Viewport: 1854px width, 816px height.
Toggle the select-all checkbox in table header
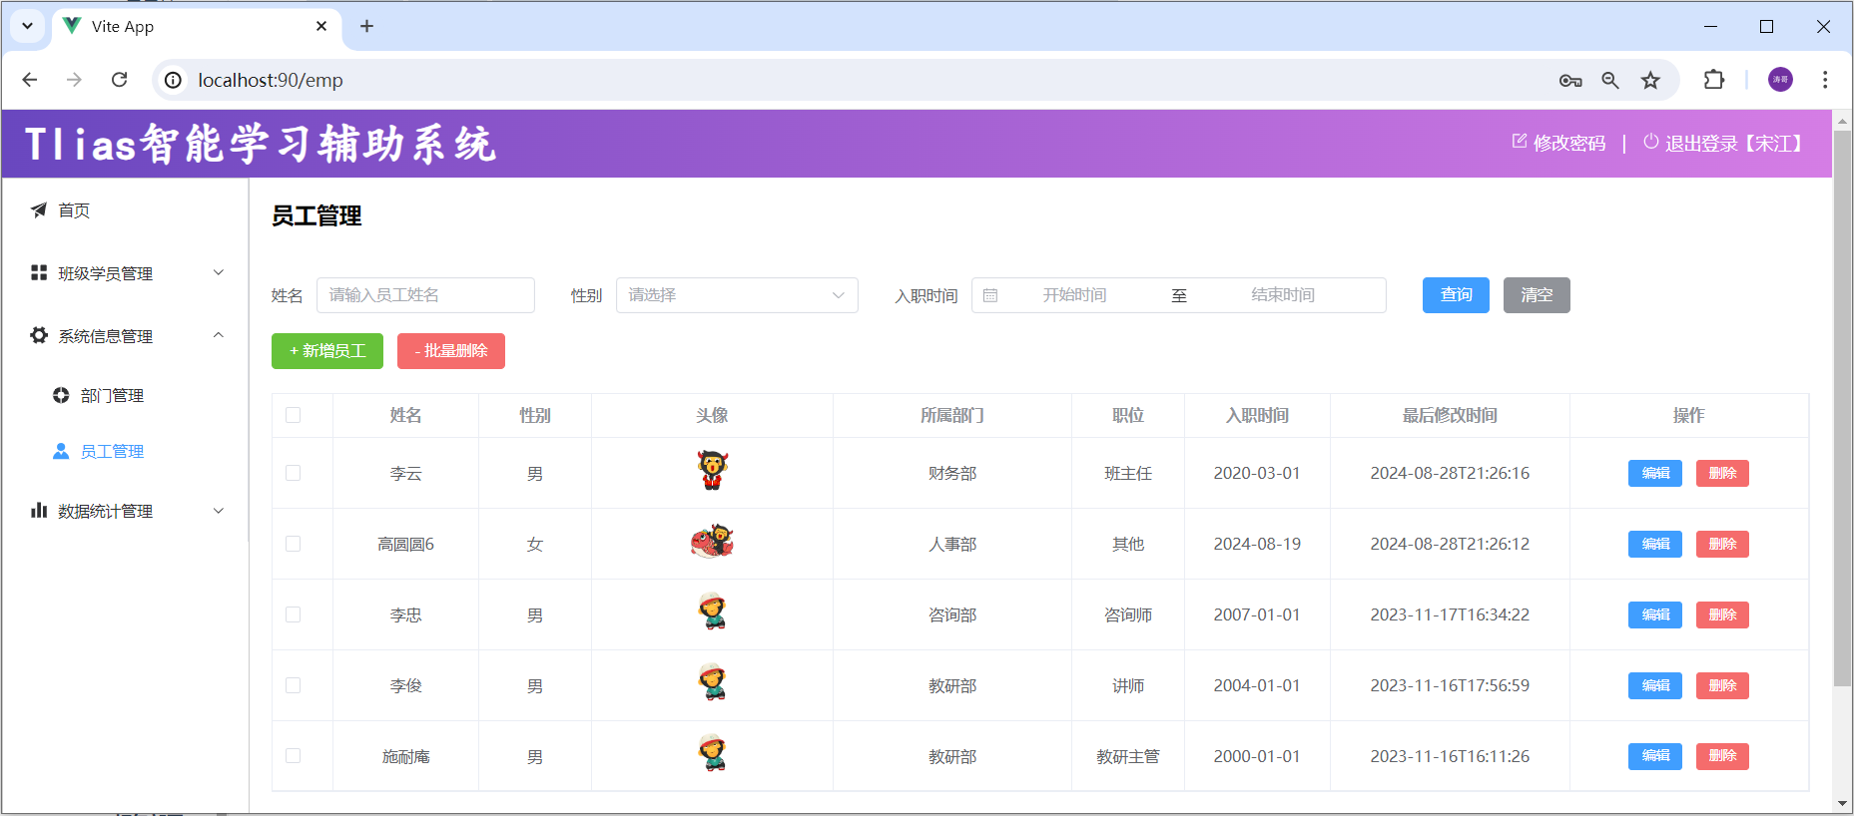pyautogui.click(x=293, y=415)
